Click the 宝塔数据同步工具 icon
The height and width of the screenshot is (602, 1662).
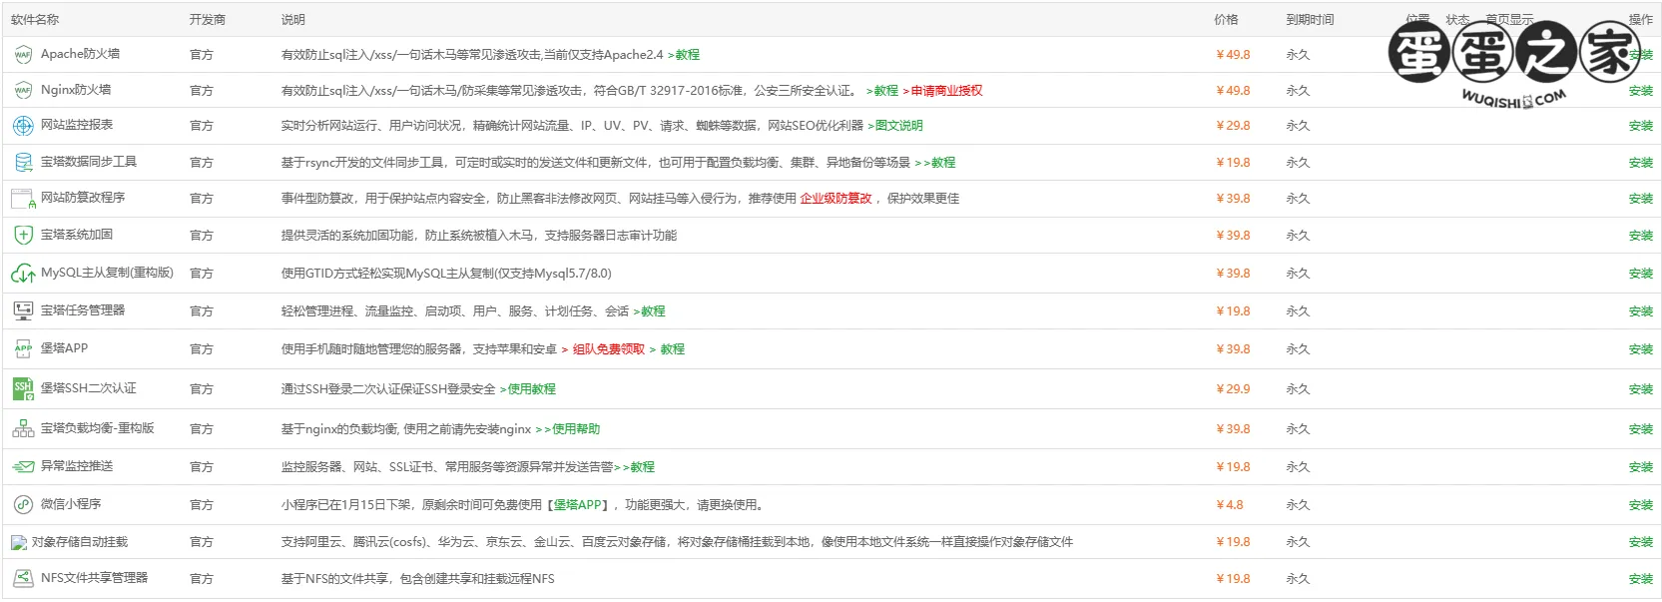(x=23, y=162)
